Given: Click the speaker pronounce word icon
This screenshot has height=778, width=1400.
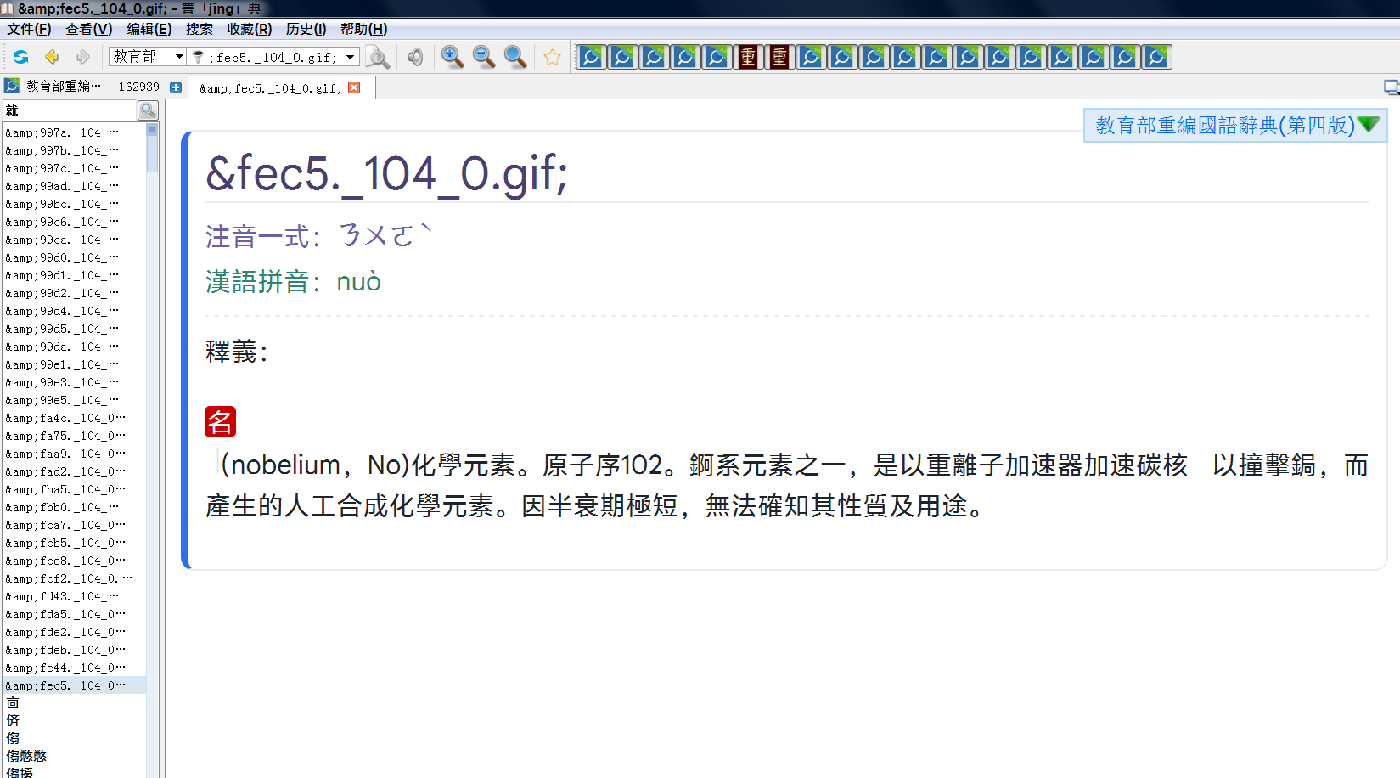Looking at the screenshot, I should (x=415, y=57).
